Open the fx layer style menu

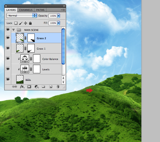click(22, 87)
